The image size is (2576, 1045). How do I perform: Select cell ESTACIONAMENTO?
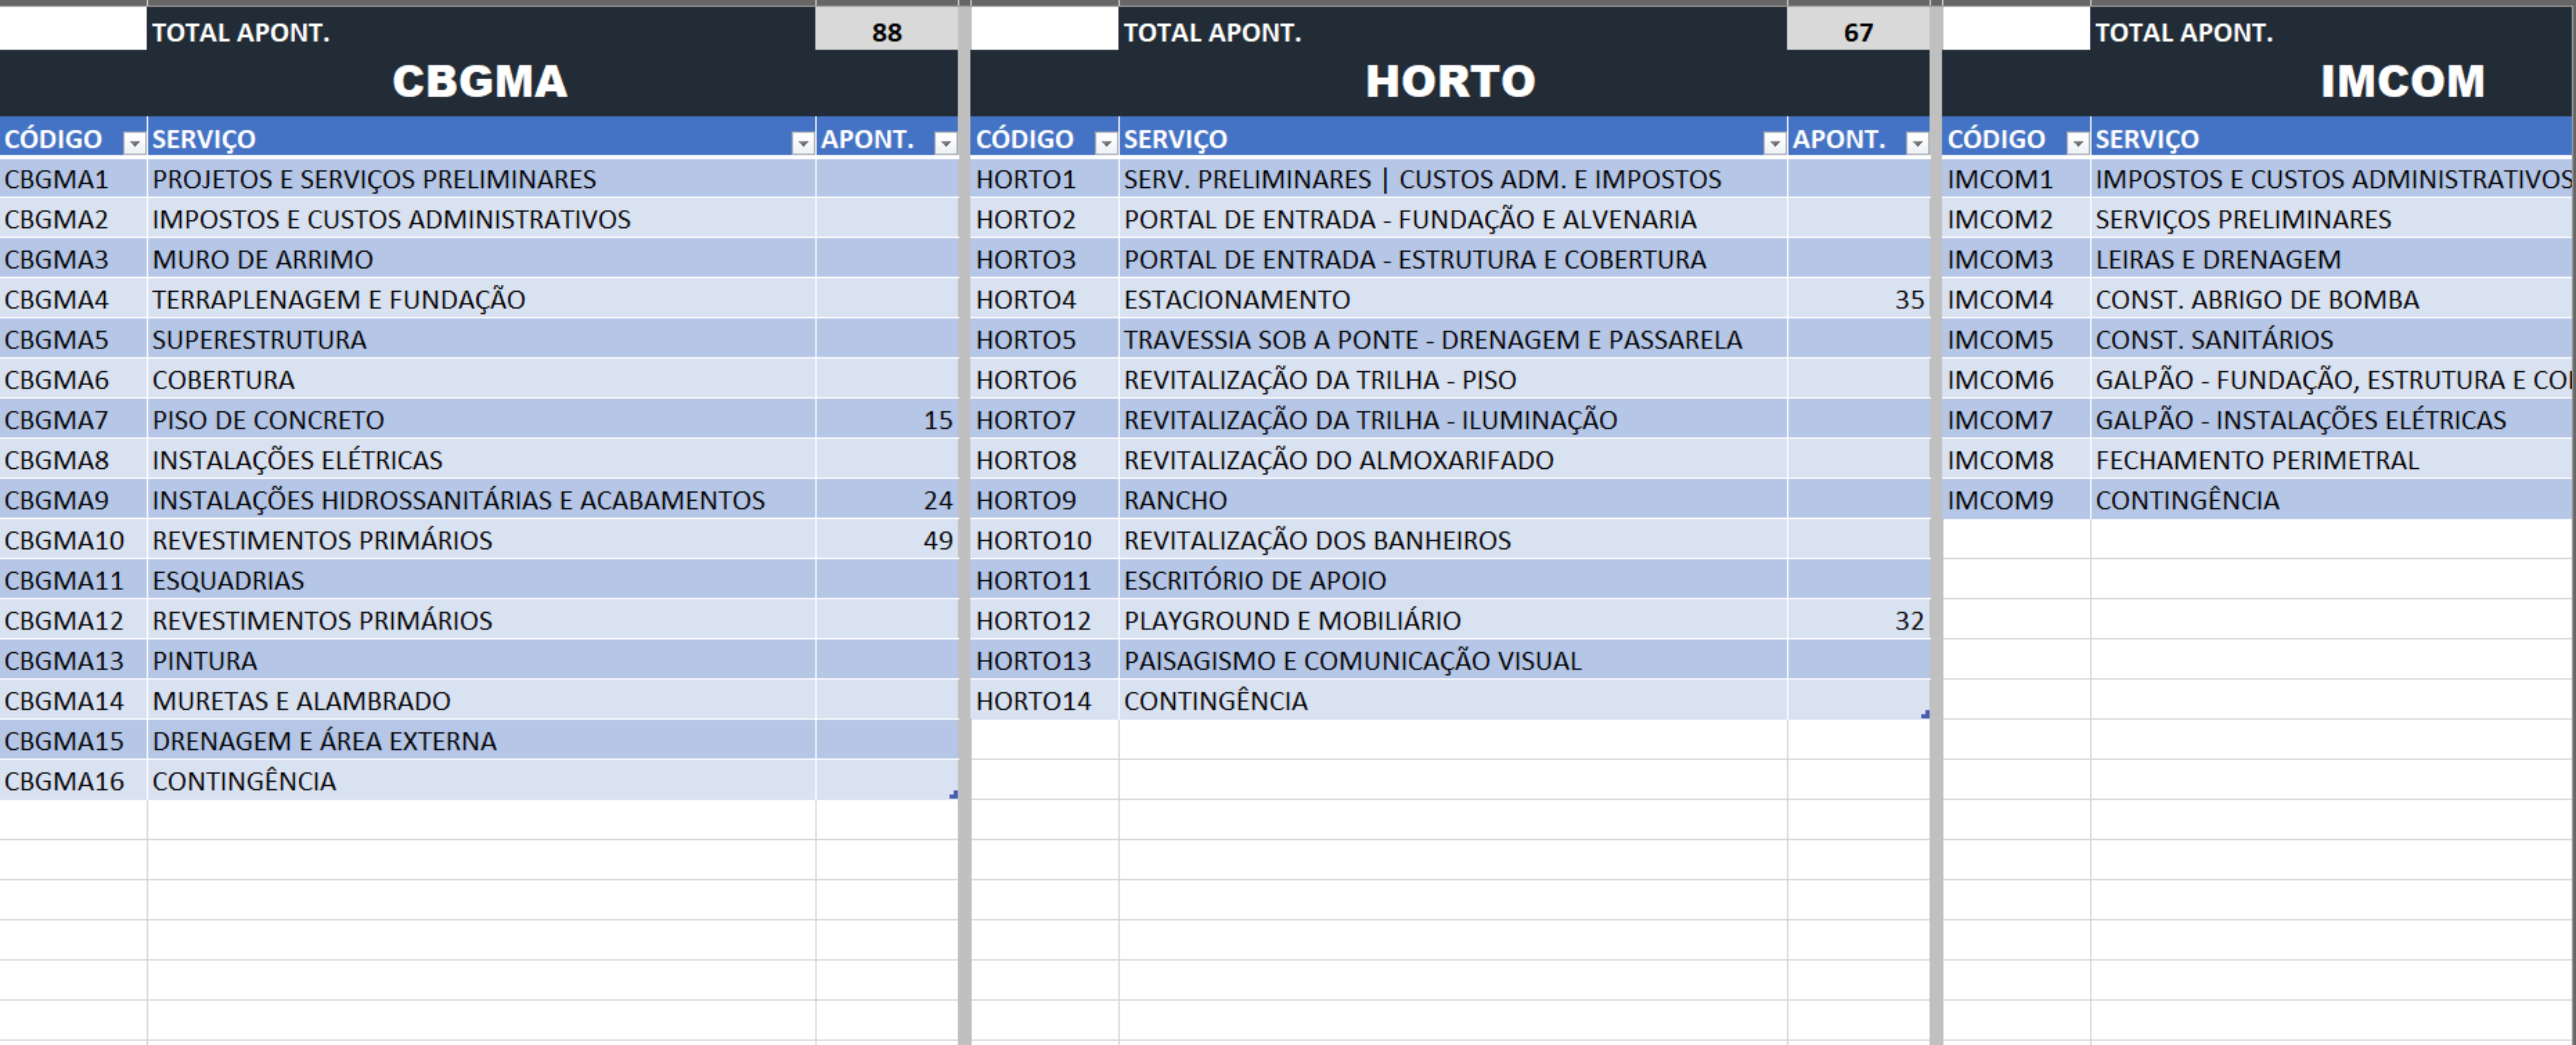(x=1453, y=299)
